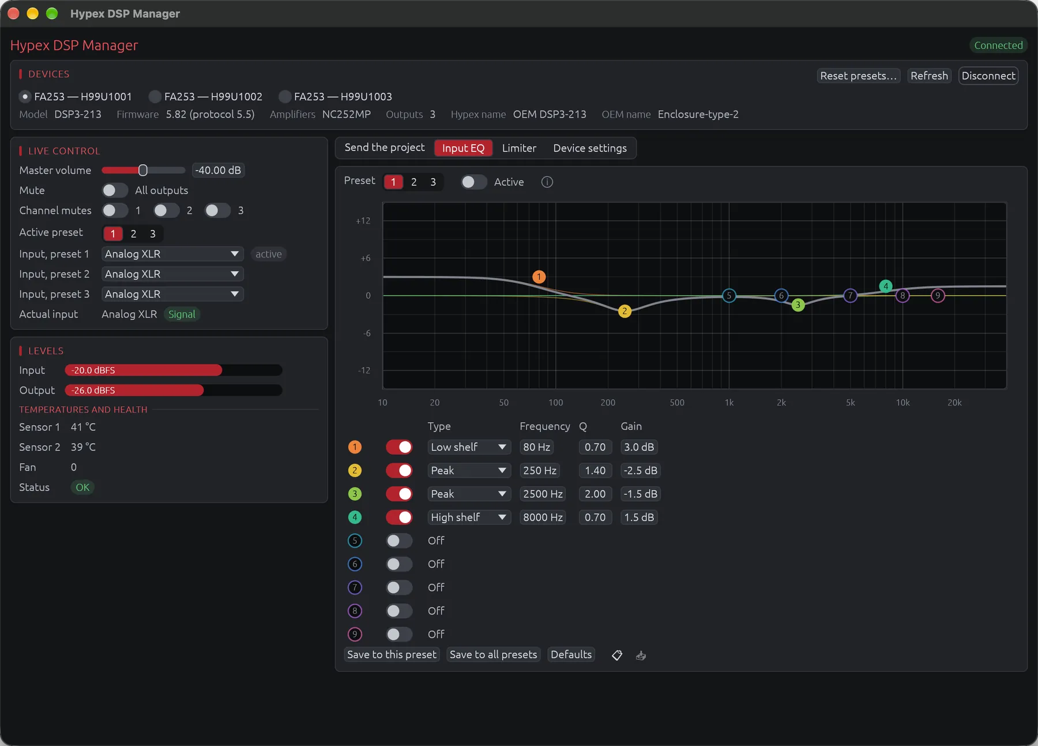
Task: Select device FA253 — H99U1003
Action: 336,97
